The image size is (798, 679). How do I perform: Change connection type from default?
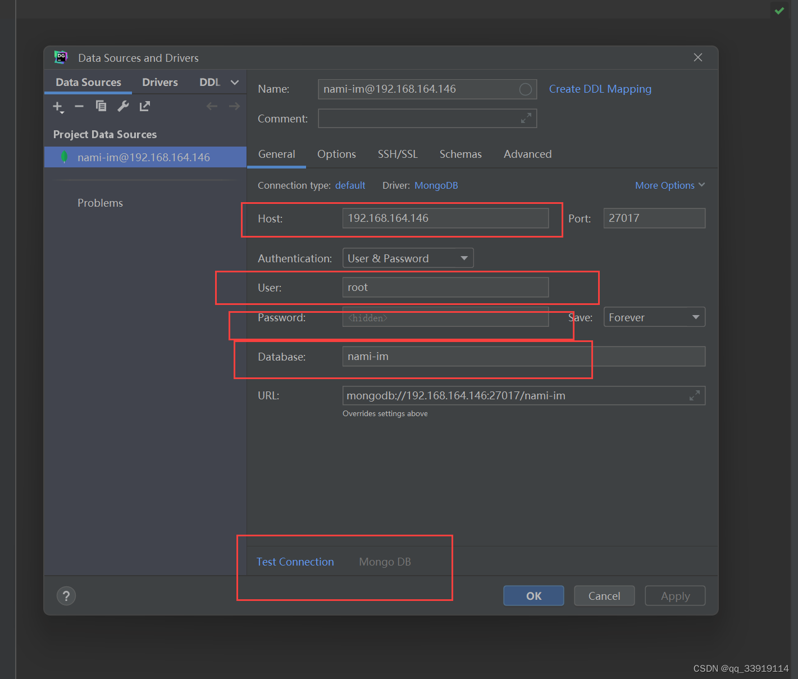(x=350, y=185)
